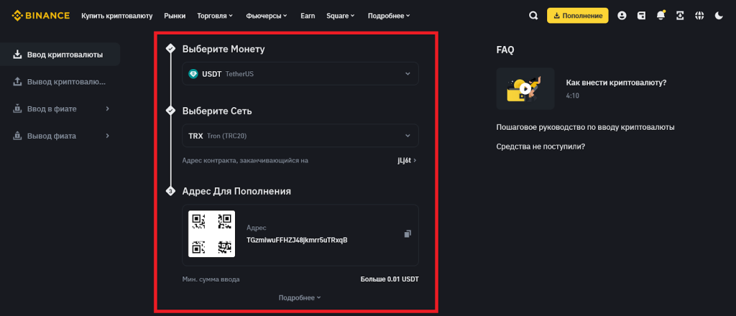The width and height of the screenshot is (736, 316).
Task: Expand the Подробнее details below deposit info
Action: [x=300, y=297]
